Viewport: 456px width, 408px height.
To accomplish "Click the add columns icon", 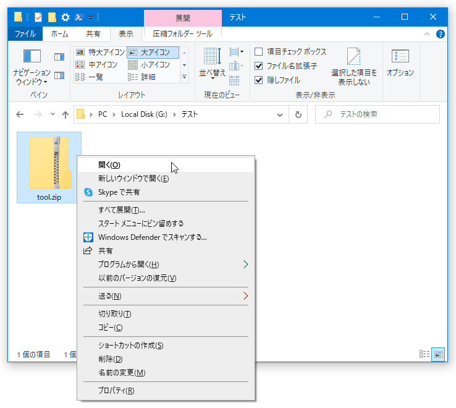I will tap(236, 66).
